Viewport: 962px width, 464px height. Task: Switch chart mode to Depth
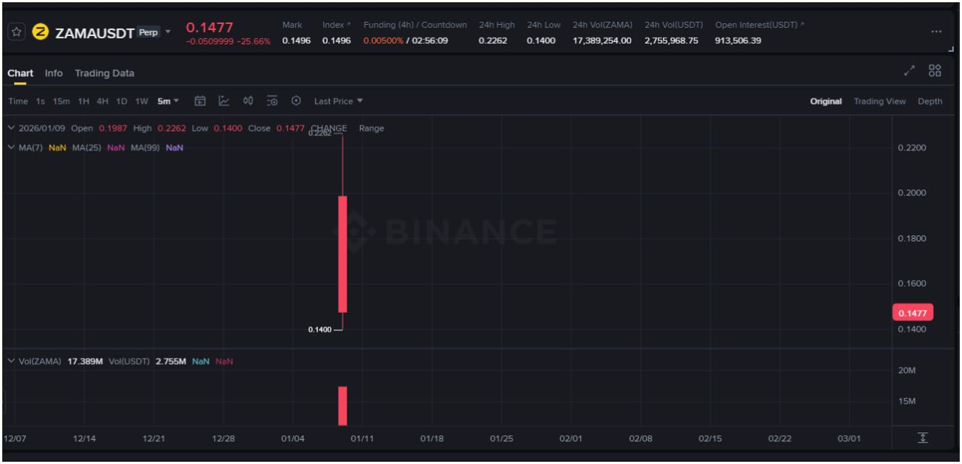[930, 102]
